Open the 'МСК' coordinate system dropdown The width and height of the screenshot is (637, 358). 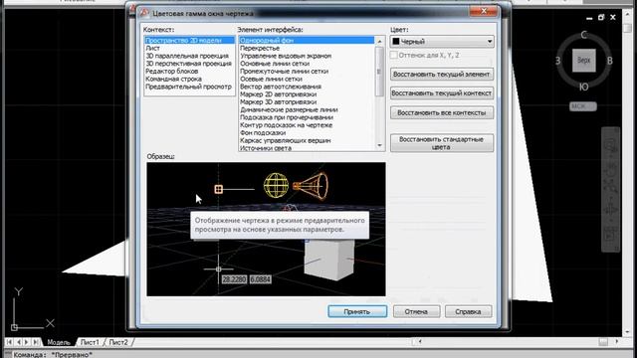point(583,106)
